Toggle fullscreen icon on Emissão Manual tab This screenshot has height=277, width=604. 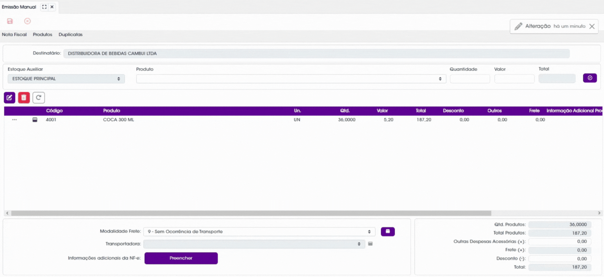[x=44, y=7]
